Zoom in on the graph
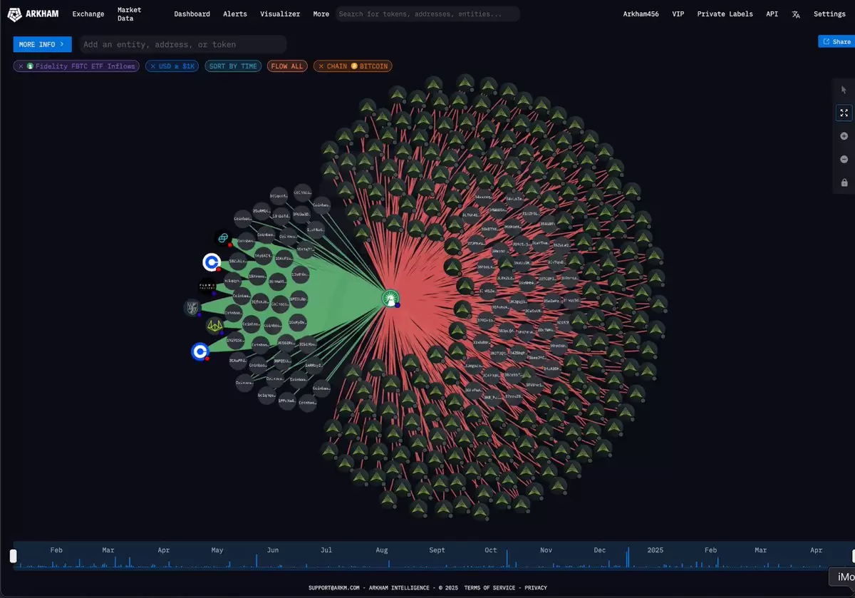Image resolution: width=855 pixels, height=598 pixels. click(844, 136)
